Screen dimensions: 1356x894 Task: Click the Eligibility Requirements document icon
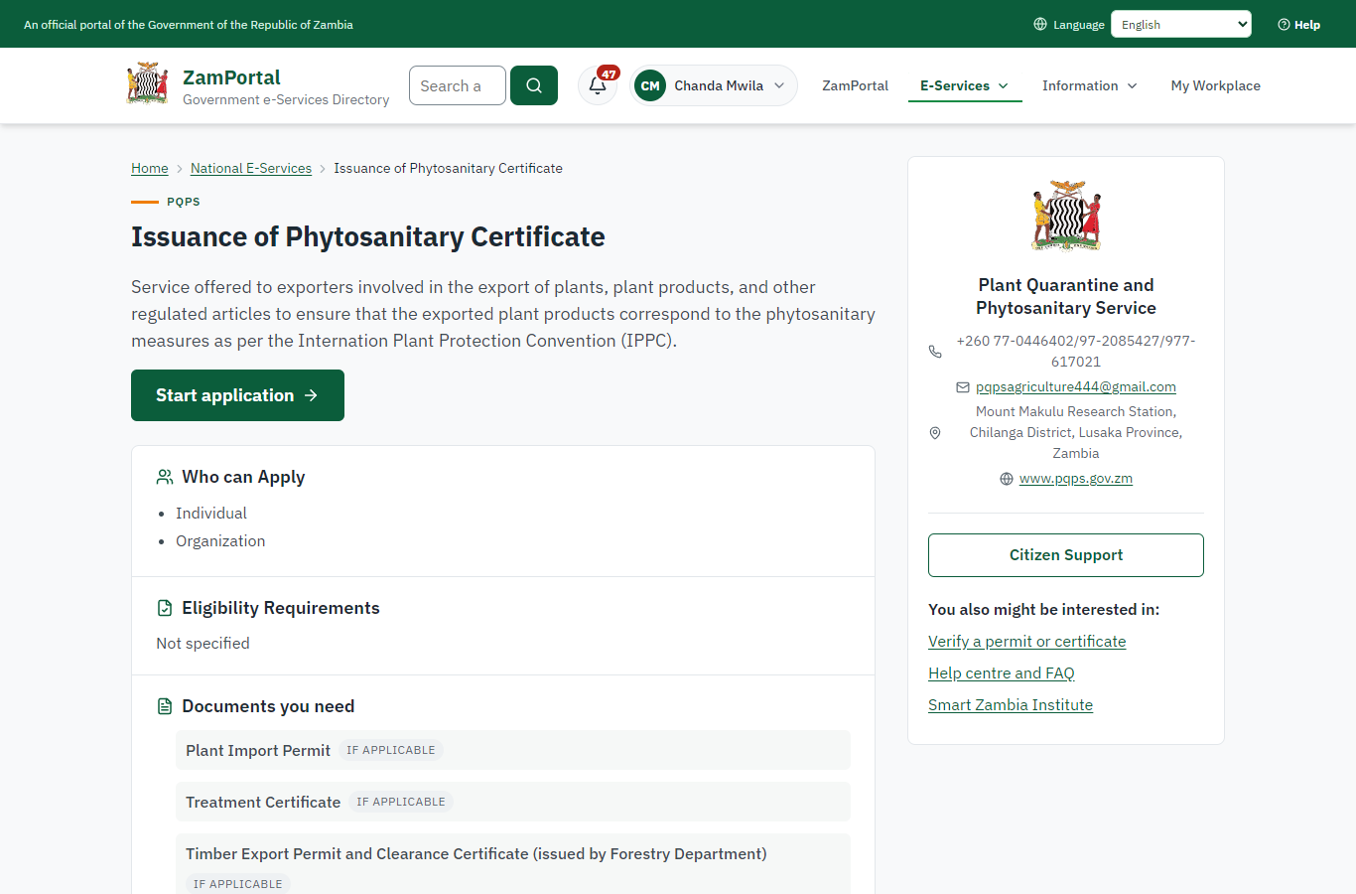165,608
